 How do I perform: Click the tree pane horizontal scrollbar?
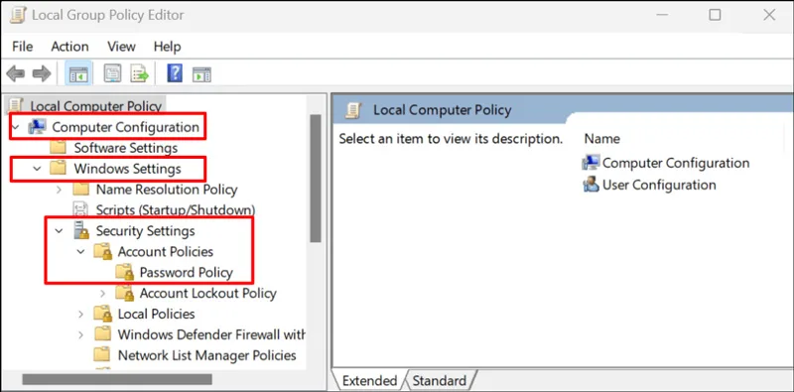(x=117, y=379)
